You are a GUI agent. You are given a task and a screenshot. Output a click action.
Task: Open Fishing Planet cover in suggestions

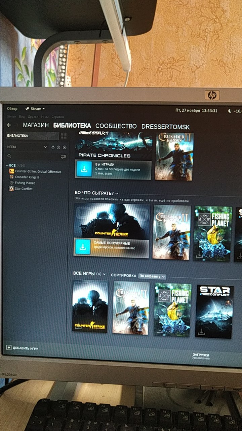coord(213,234)
